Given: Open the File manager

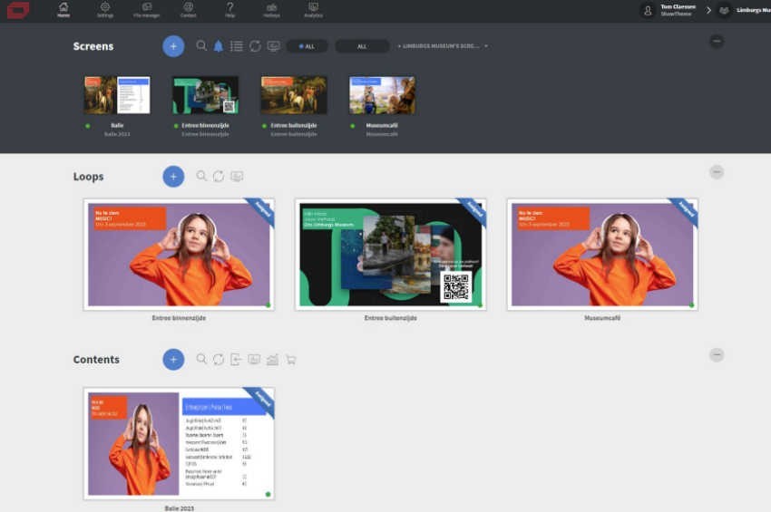Looking at the screenshot, I should pyautogui.click(x=147, y=10).
